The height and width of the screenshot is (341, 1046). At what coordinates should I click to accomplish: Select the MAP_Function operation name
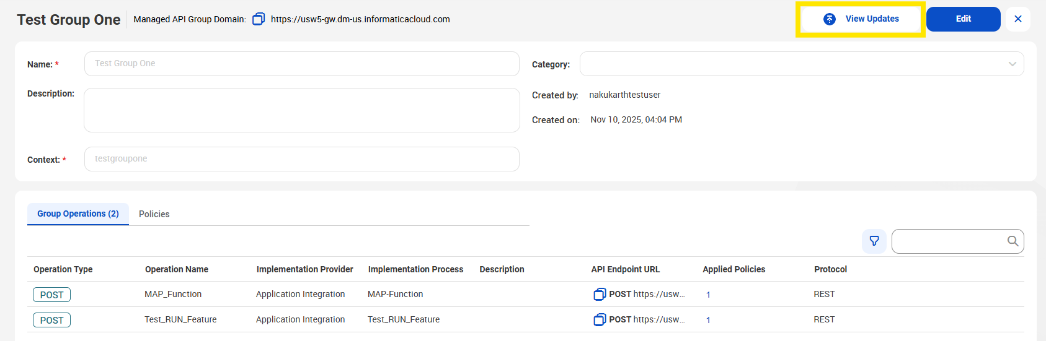(173, 295)
